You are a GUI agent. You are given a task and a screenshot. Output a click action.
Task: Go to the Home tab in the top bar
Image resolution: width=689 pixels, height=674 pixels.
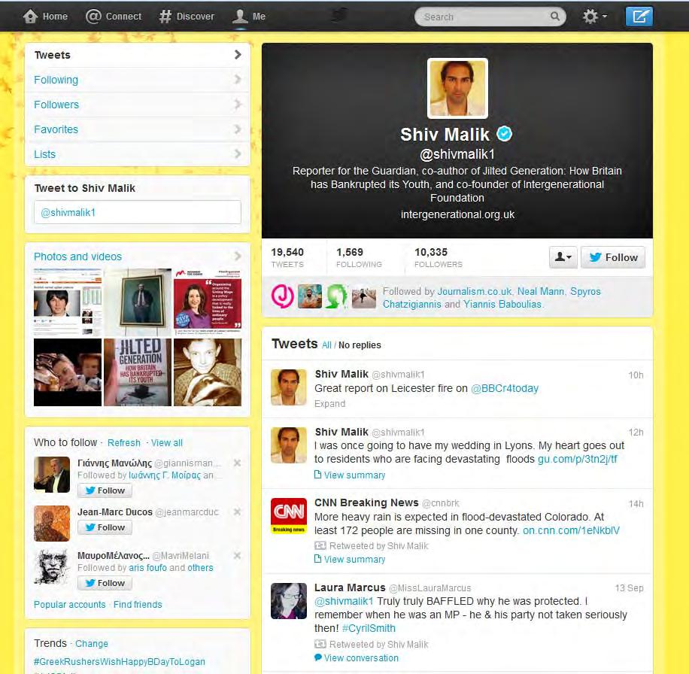(x=45, y=17)
